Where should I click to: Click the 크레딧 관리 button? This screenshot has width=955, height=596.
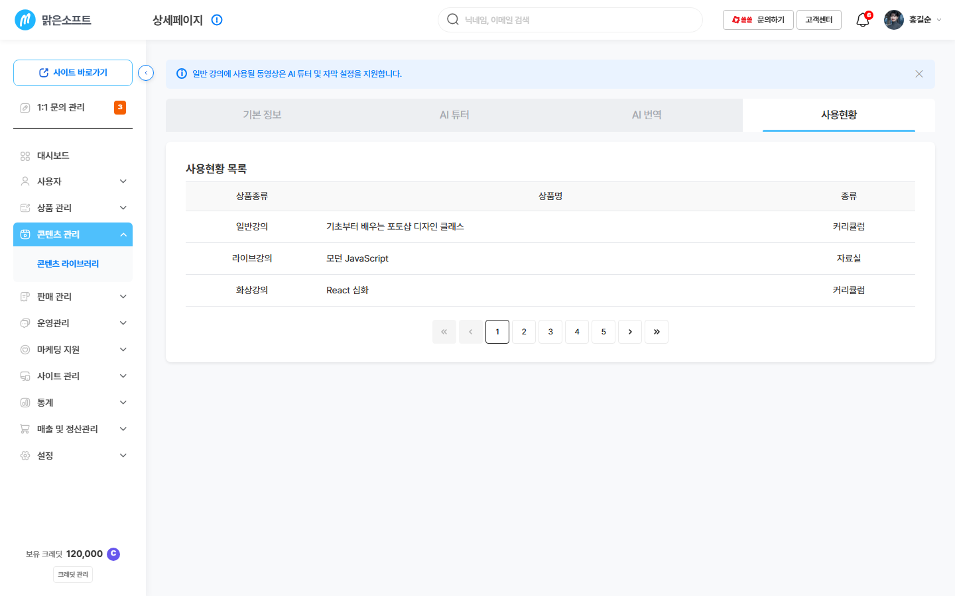[73, 575]
